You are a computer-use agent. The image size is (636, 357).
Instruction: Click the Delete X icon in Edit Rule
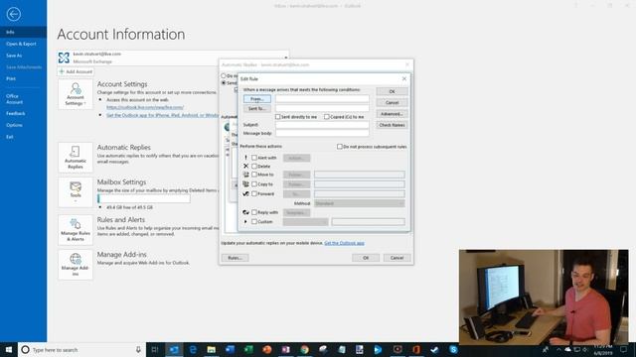pyautogui.click(x=245, y=166)
